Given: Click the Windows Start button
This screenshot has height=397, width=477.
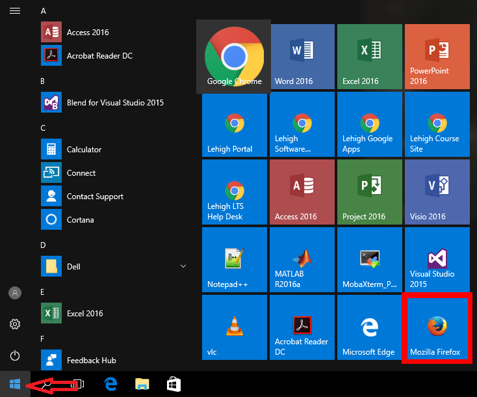Looking at the screenshot, I should 15,384.
